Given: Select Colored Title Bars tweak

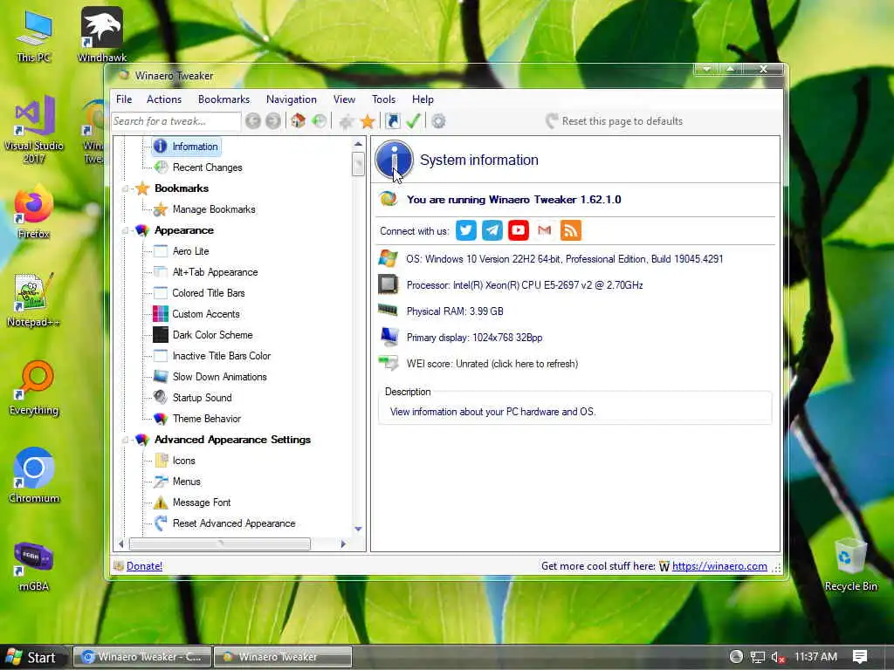Looking at the screenshot, I should [208, 293].
